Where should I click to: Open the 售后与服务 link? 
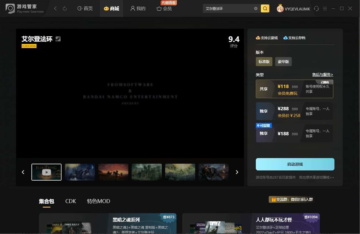click(323, 75)
